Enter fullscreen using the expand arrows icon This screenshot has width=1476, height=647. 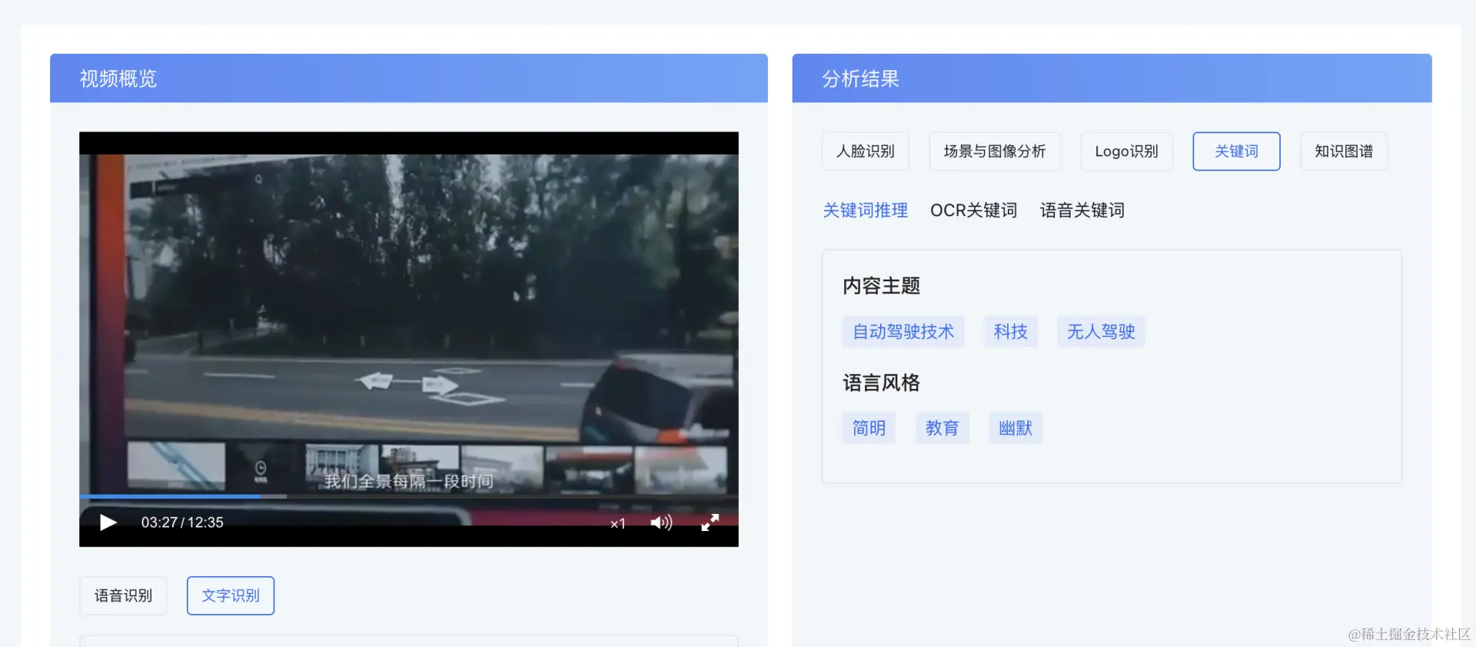click(710, 523)
